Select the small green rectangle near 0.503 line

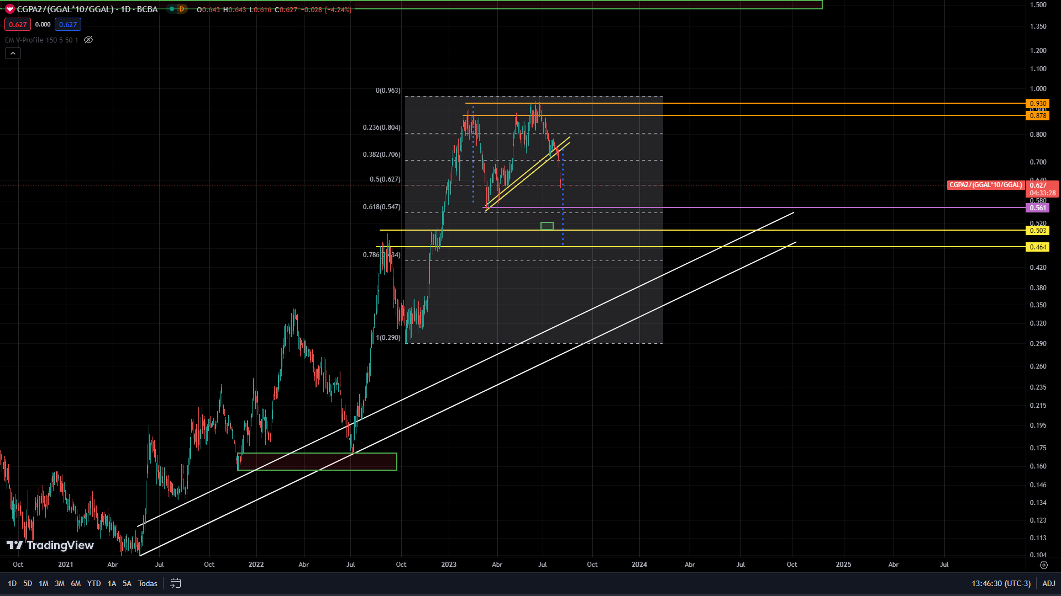pyautogui.click(x=547, y=226)
